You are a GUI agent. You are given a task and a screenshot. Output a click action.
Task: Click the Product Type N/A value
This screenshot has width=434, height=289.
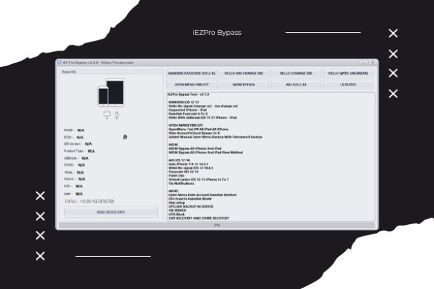pyautogui.click(x=91, y=152)
